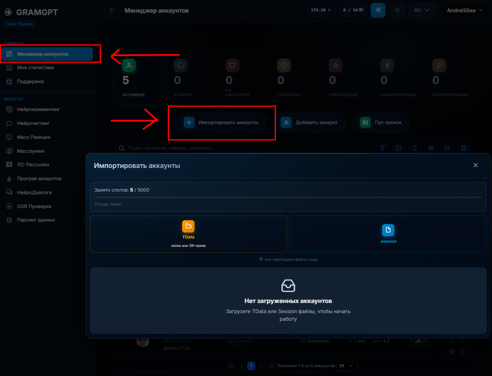Open the filter icon beside the search
Screen dimensions: 492x376
tap(382, 148)
